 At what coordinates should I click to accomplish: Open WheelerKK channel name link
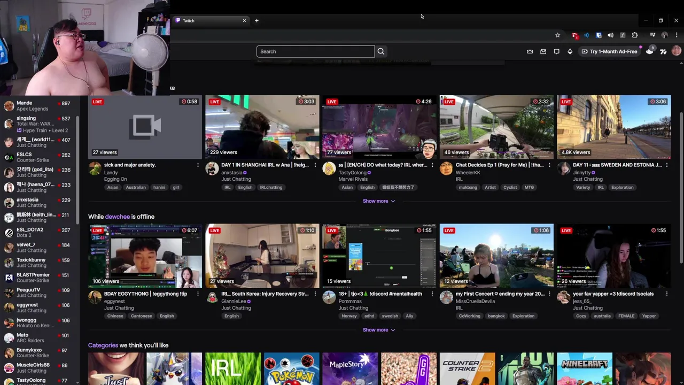(x=468, y=173)
